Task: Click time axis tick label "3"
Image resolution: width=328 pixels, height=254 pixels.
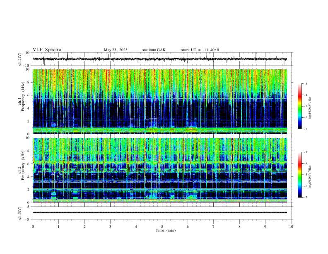Action: pyautogui.click(x=110, y=227)
